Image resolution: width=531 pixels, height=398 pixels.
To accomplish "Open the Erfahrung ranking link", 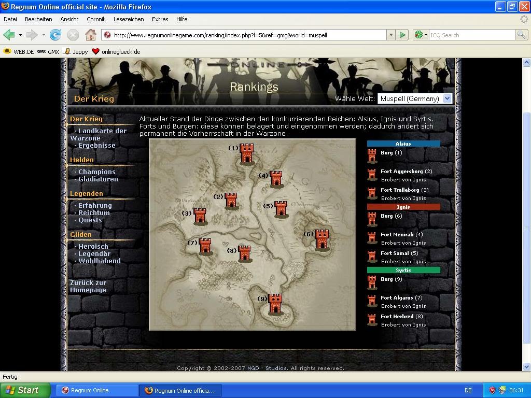I will (95, 205).
